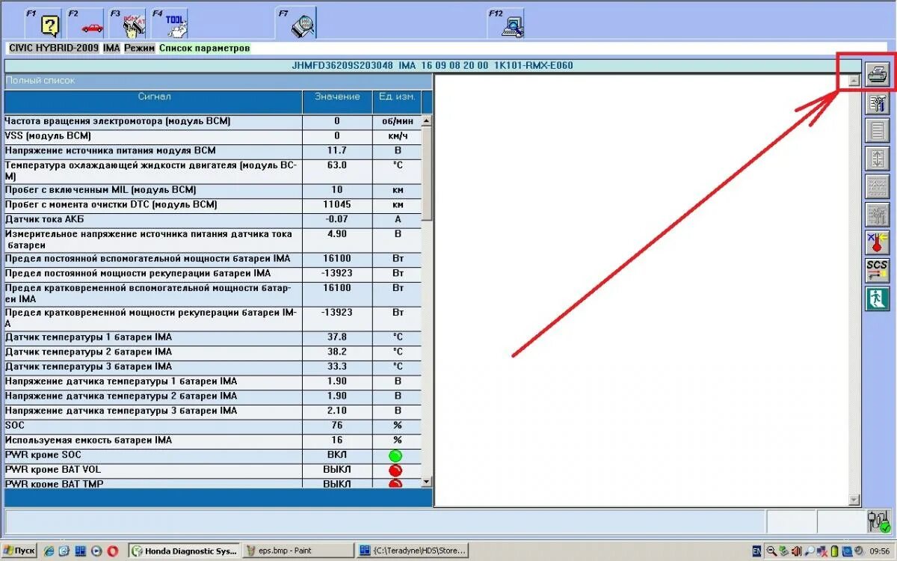Click Список параметров breadcrumb
897x561 pixels.
point(205,48)
